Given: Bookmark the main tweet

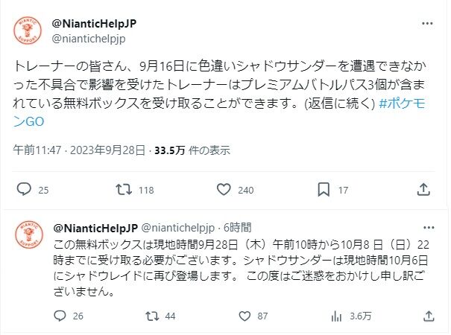Looking at the screenshot, I should coord(324,190).
